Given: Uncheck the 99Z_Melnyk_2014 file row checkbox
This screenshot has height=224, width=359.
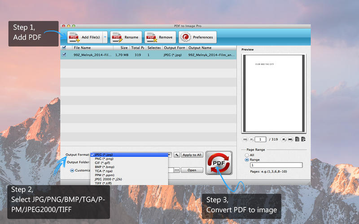Looking at the screenshot, I should 64,55.
